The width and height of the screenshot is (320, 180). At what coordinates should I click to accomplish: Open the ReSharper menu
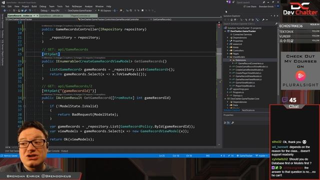[x=76, y=6]
